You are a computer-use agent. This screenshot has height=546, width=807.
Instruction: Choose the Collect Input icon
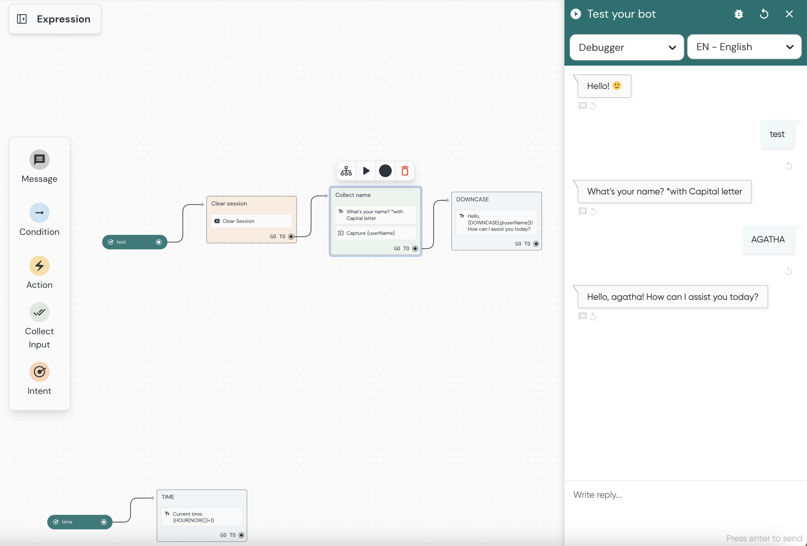(x=39, y=312)
